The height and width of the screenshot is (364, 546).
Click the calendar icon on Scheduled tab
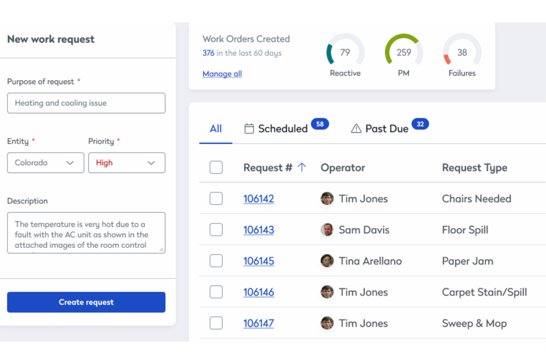(x=249, y=128)
